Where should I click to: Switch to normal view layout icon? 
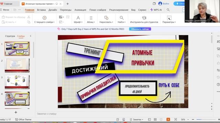(x=150, y=119)
